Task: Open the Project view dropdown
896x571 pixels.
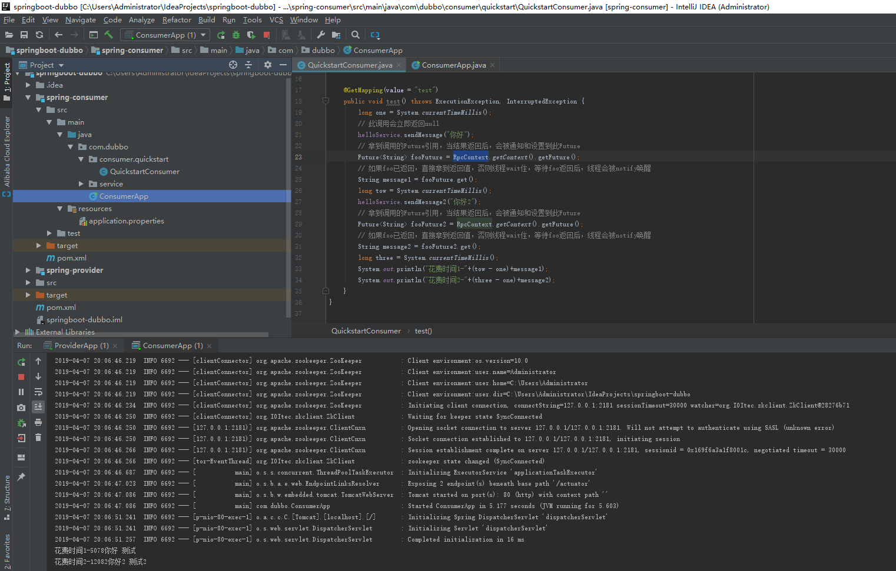Action: (42, 65)
